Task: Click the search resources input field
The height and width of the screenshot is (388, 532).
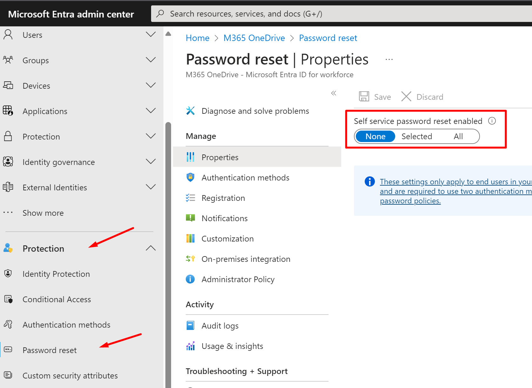Action: (x=317, y=14)
